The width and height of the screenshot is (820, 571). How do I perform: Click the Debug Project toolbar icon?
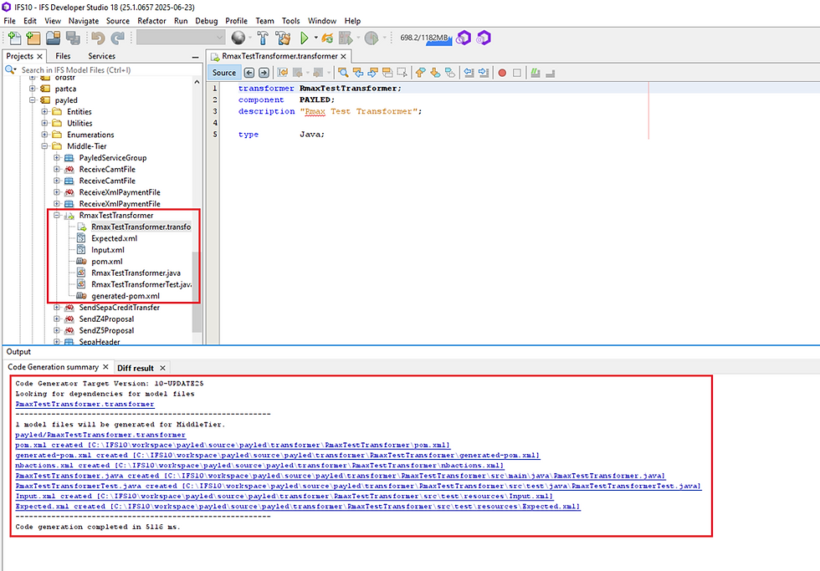pos(345,38)
